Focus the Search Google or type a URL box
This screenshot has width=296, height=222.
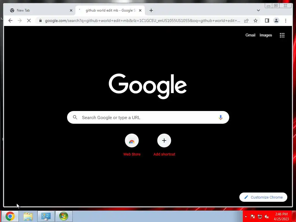148,117
